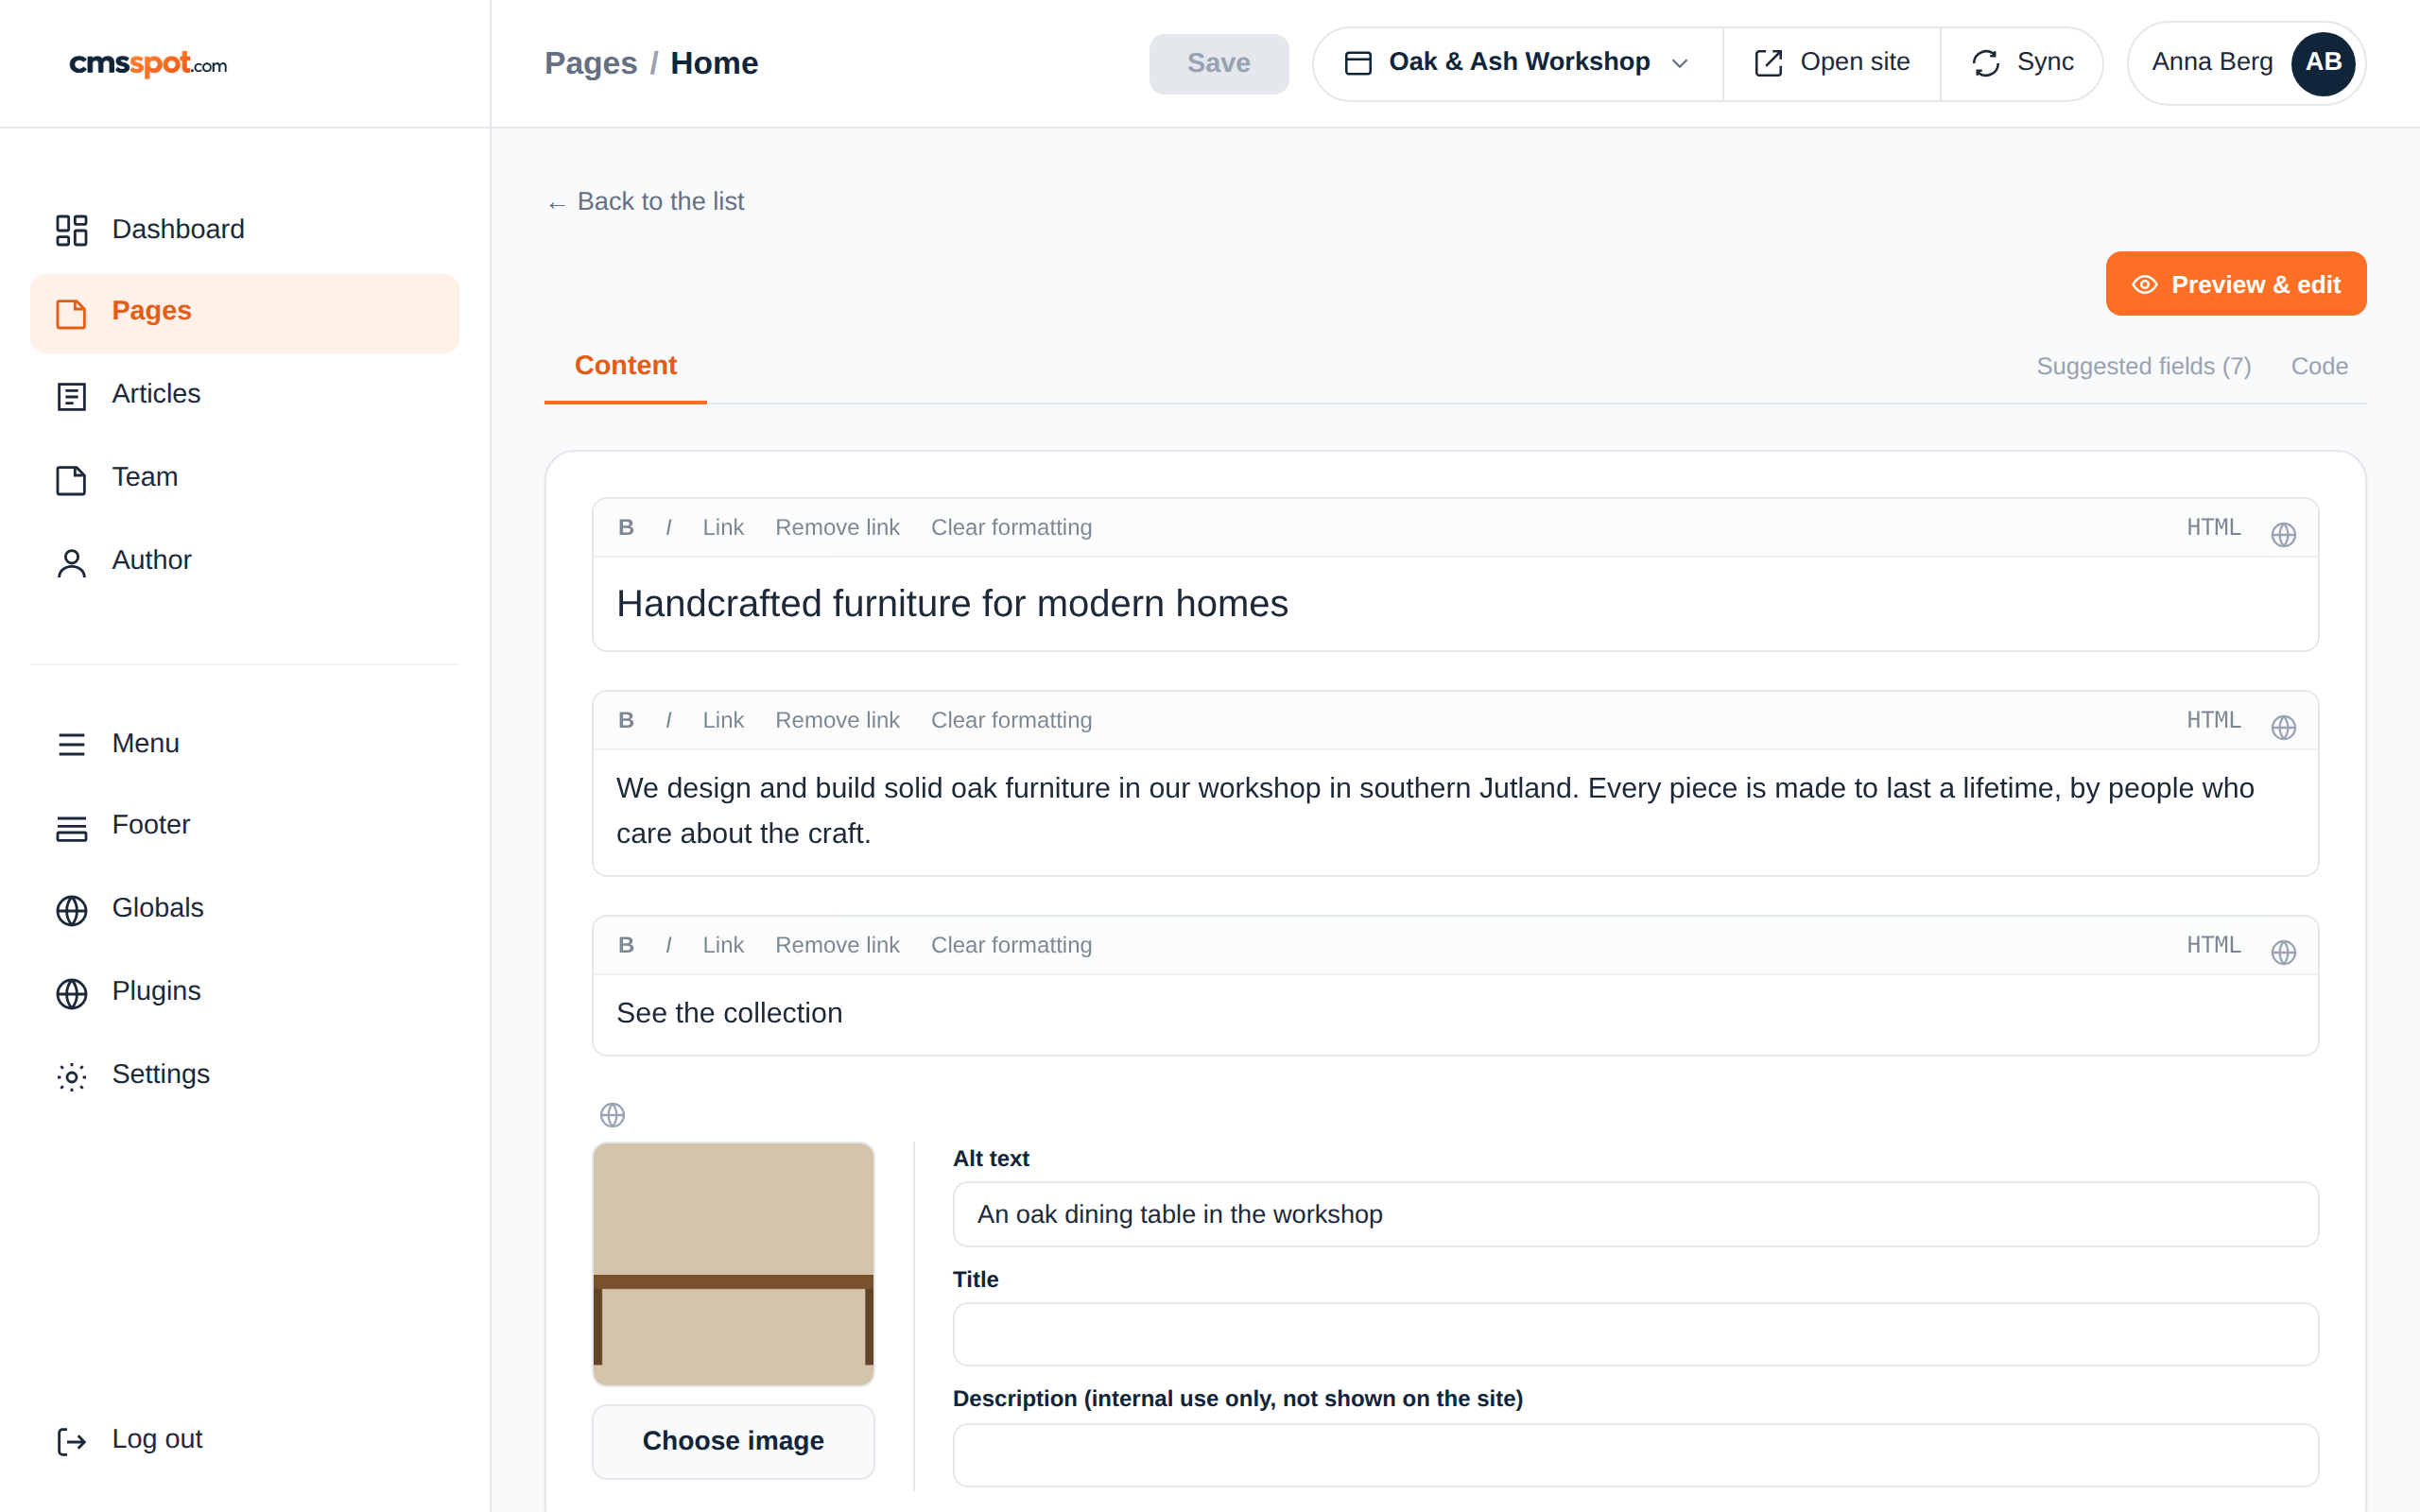Click the empty Title input field
Screen dimensions: 2420x1512
tap(1635, 1334)
